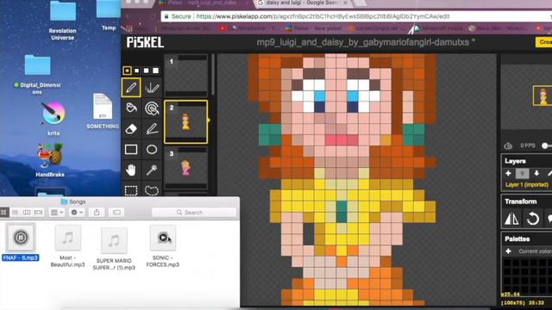The width and height of the screenshot is (552, 310).
Task: Click the Finder Search field
Action: 194,213
